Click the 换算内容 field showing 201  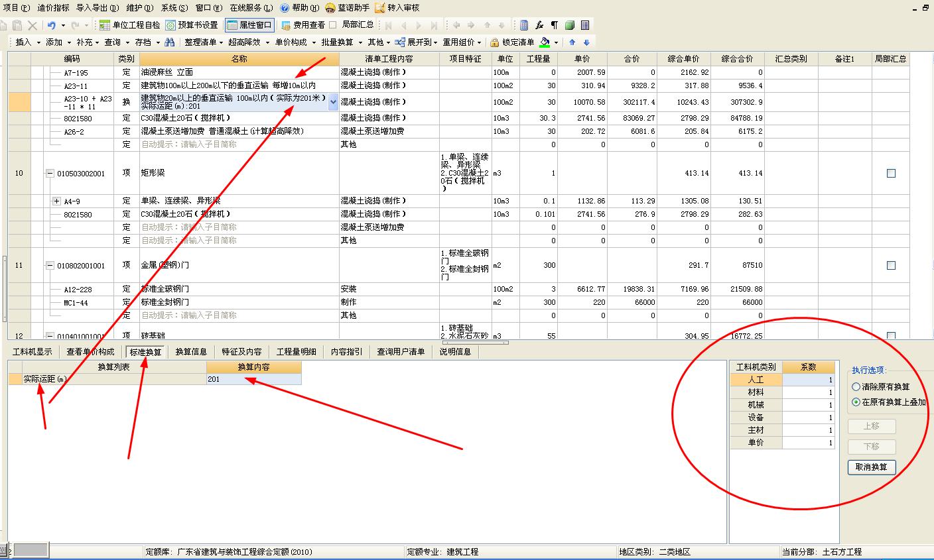tap(254, 380)
